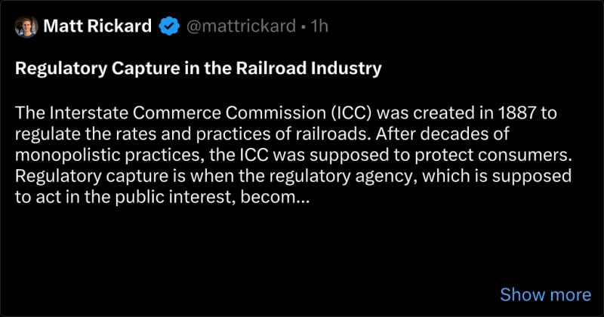The width and height of the screenshot is (604, 317).
Task: Open the Matt Rickard display name
Action: [98, 28]
